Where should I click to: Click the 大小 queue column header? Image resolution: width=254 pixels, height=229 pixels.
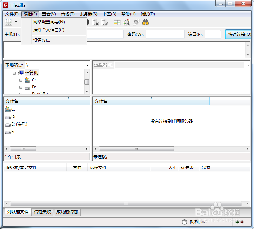(x=165, y=168)
